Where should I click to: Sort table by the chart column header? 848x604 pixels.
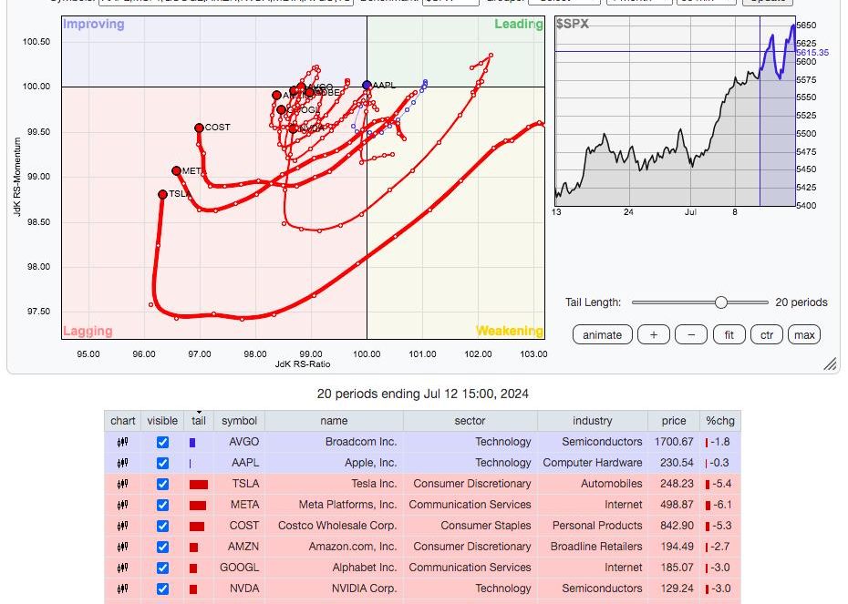point(123,421)
